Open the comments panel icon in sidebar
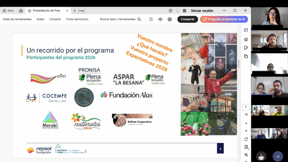 (246, 39)
